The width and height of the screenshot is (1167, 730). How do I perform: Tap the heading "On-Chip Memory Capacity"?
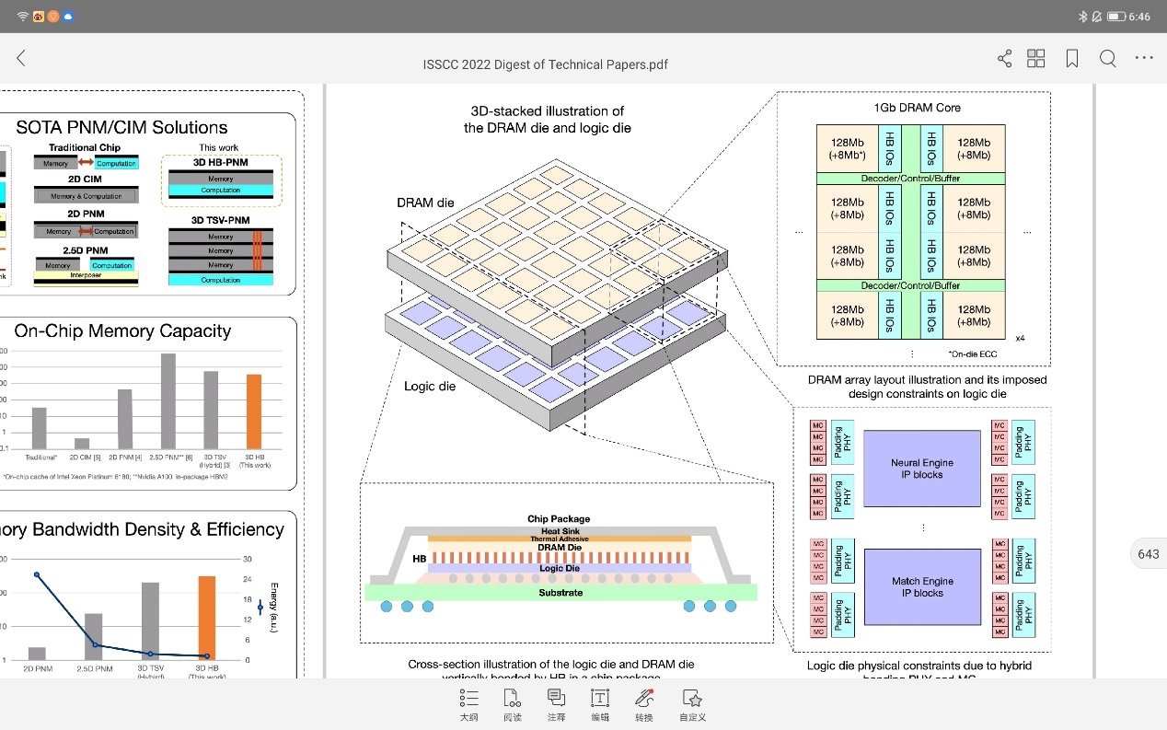pyautogui.click(x=122, y=331)
